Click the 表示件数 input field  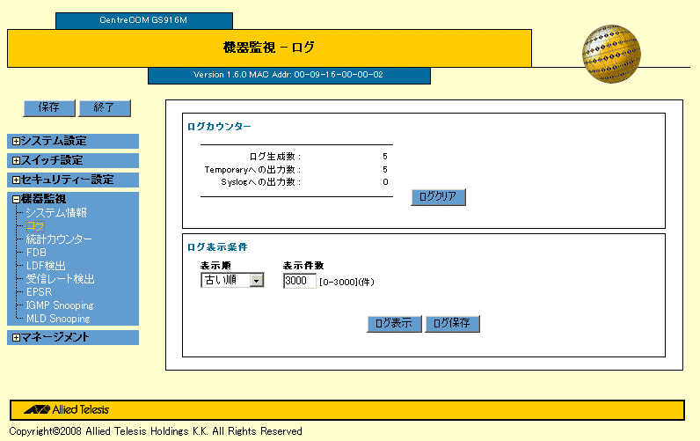click(x=299, y=281)
